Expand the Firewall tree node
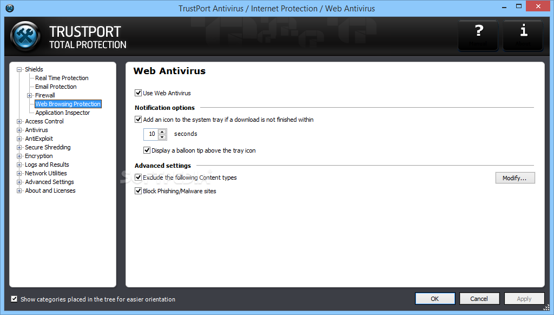The height and width of the screenshot is (315, 554). click(30, 95)
